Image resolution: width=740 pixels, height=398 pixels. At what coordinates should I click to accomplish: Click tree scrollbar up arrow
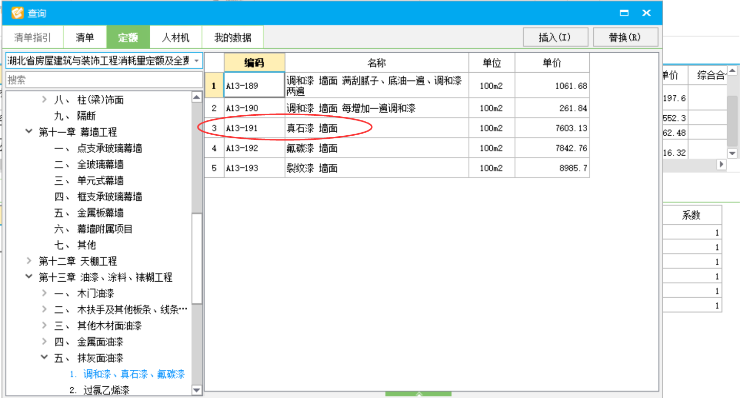pyautogui.click(x=197, y=97)
